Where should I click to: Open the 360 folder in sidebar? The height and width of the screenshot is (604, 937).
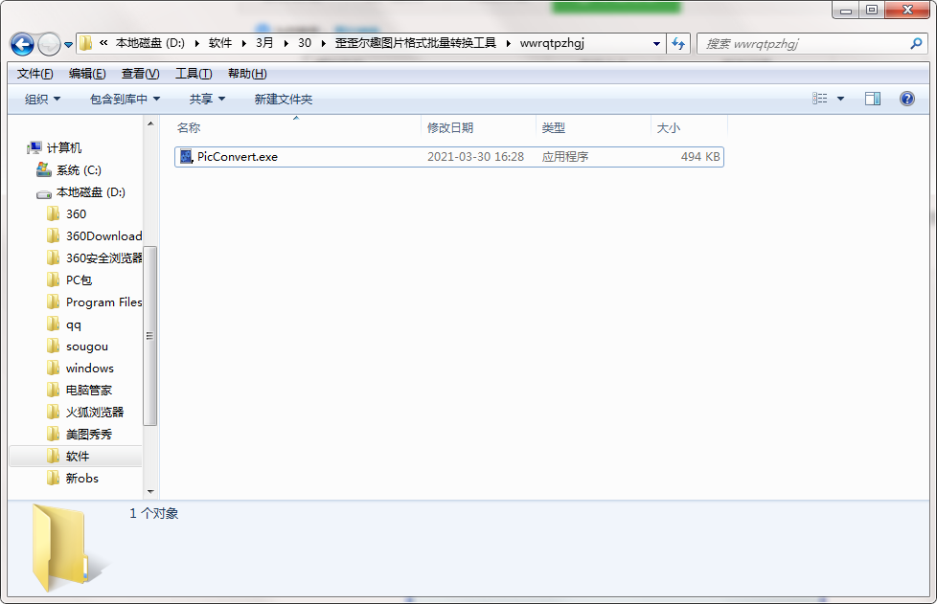tap(76, 213)
